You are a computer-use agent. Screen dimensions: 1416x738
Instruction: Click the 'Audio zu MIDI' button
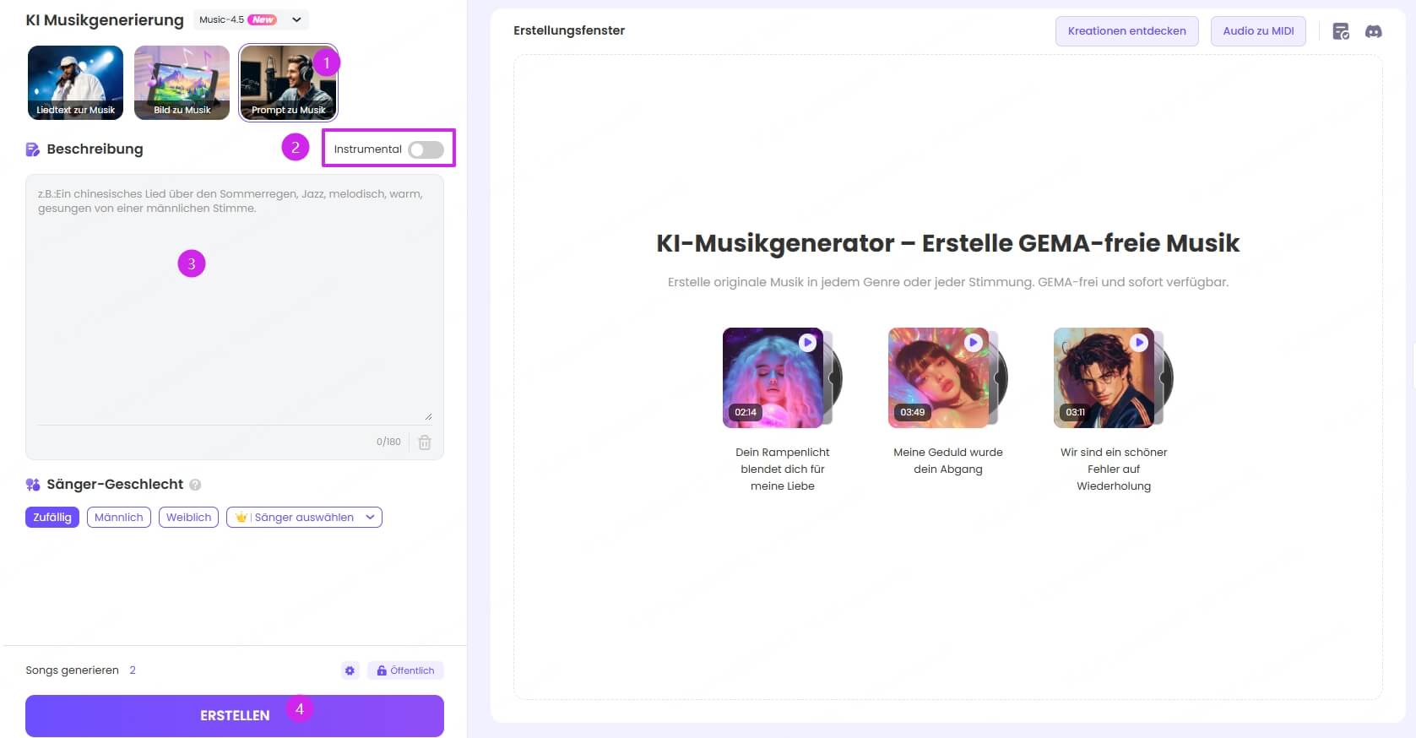coord(1258,31)
